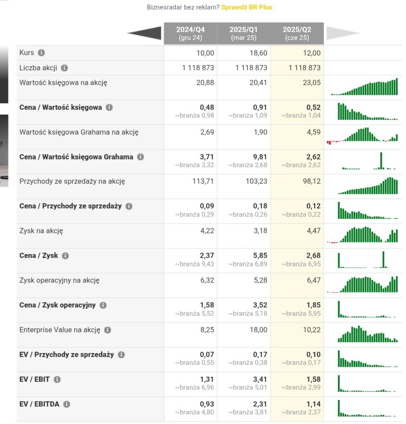The width and height of the screenshot is (406, 424).
Task: Open info for Cena / Wartość księgowa
Action: (109, 107)
